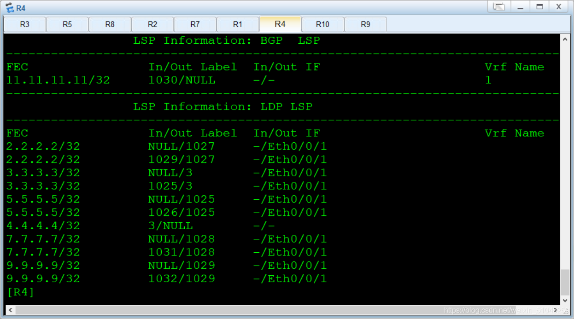Select the active R4 tab
This screenshot has height=319, width=574.
(x=280, y=24)
